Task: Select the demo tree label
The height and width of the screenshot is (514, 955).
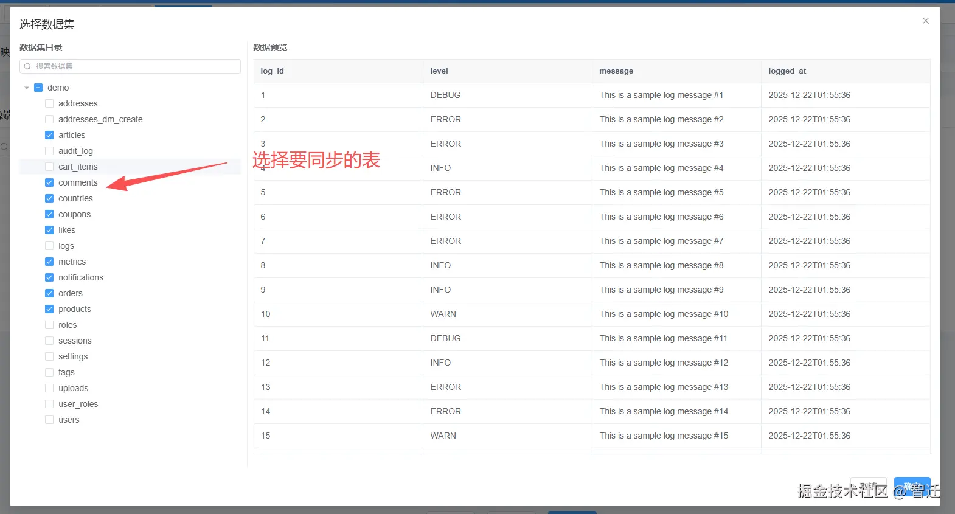Action: pyautogui.click(x=58, y=88)
